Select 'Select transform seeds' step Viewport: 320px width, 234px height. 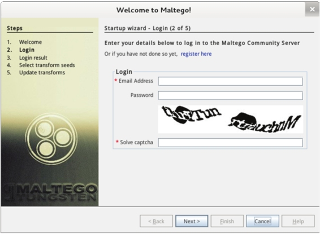pos(47,65)
